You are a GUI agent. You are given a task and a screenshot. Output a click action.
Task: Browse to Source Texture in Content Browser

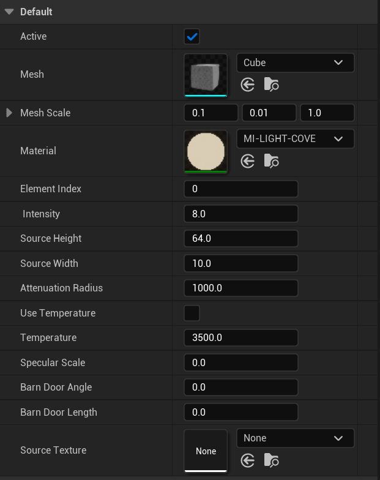click(x=272, y=460)
